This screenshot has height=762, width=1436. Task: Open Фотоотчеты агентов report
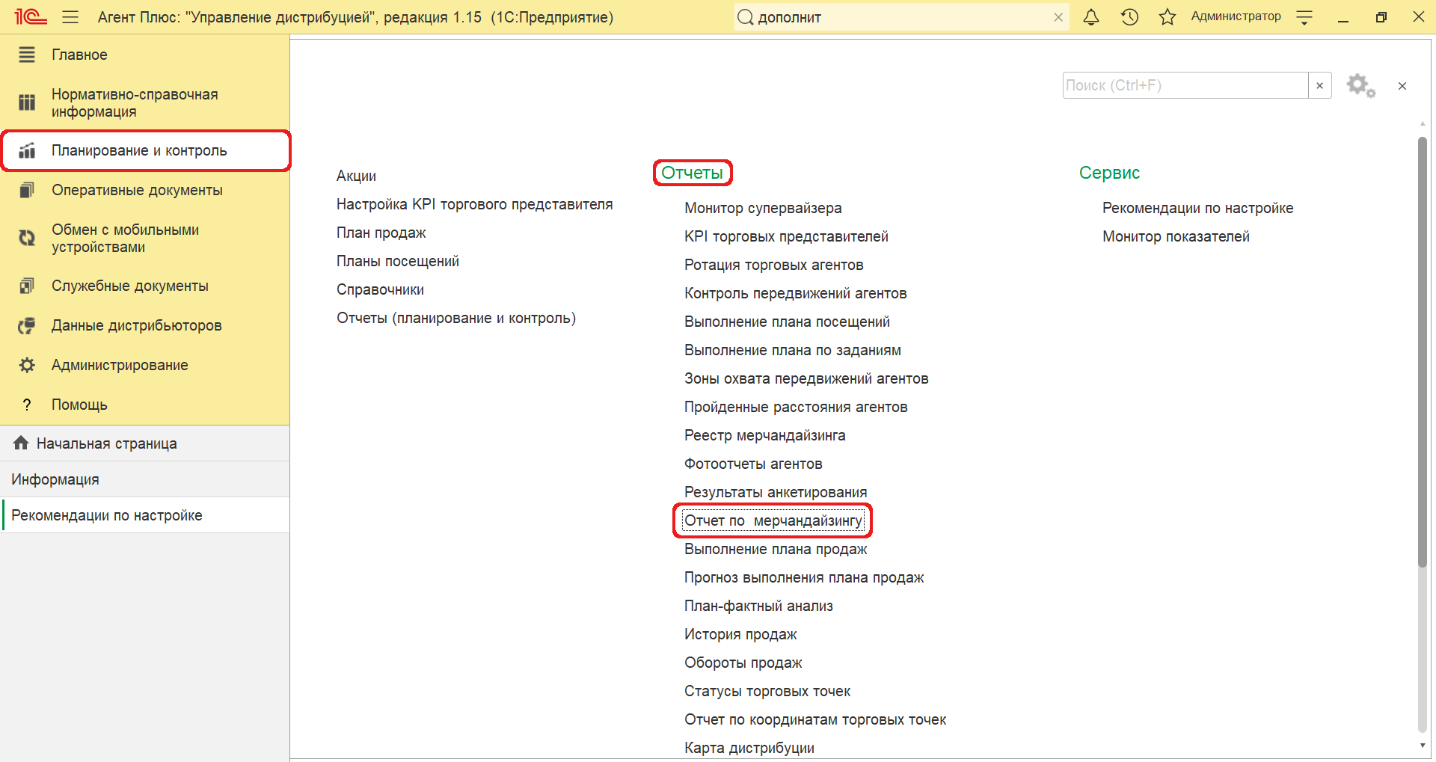click(x=753, y=464)
